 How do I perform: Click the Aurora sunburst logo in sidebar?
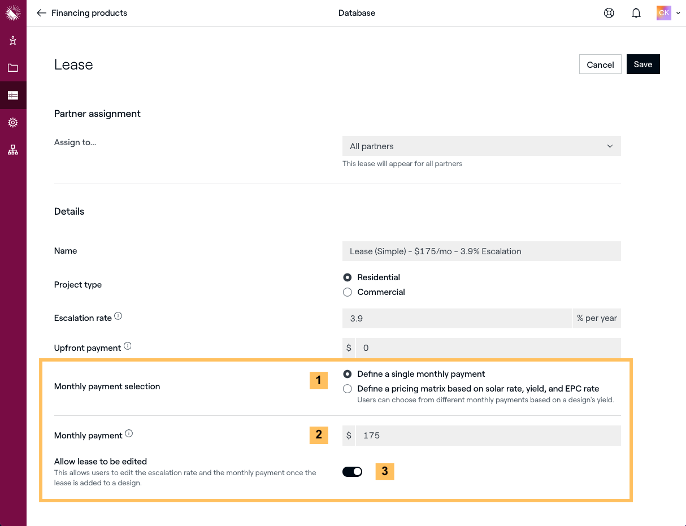13,13
